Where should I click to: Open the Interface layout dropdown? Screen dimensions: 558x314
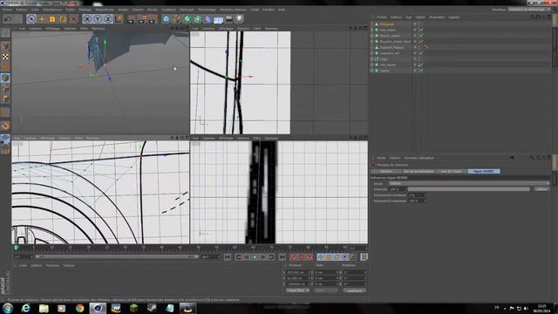pyautogui.click(x=529, y=10)
